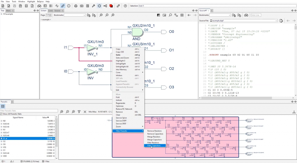Screen dimensions: 297x163
Task: Click the wrench settings icon
Action: [93, 6]
